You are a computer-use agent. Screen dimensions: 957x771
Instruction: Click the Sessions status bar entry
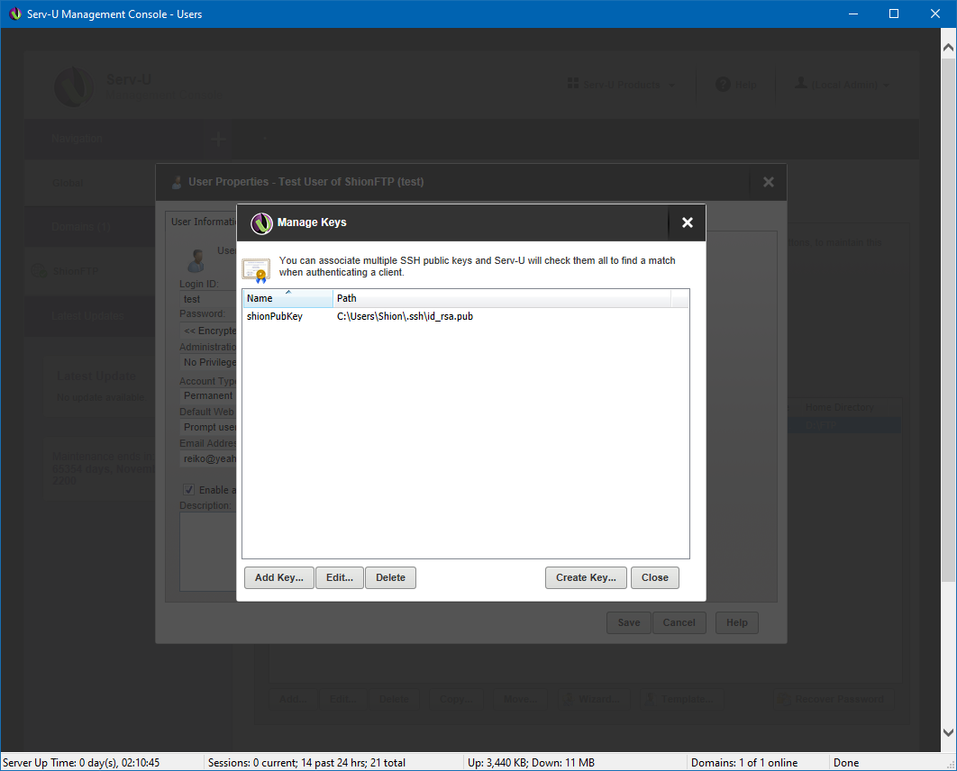point(306,763)
